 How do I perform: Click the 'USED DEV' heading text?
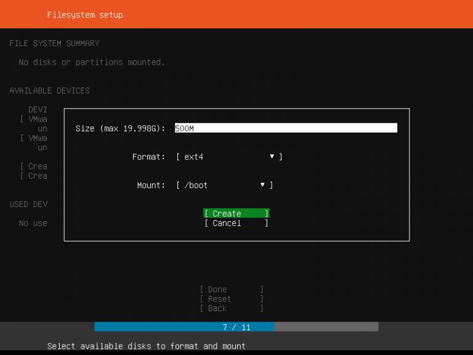pos(28,204)
